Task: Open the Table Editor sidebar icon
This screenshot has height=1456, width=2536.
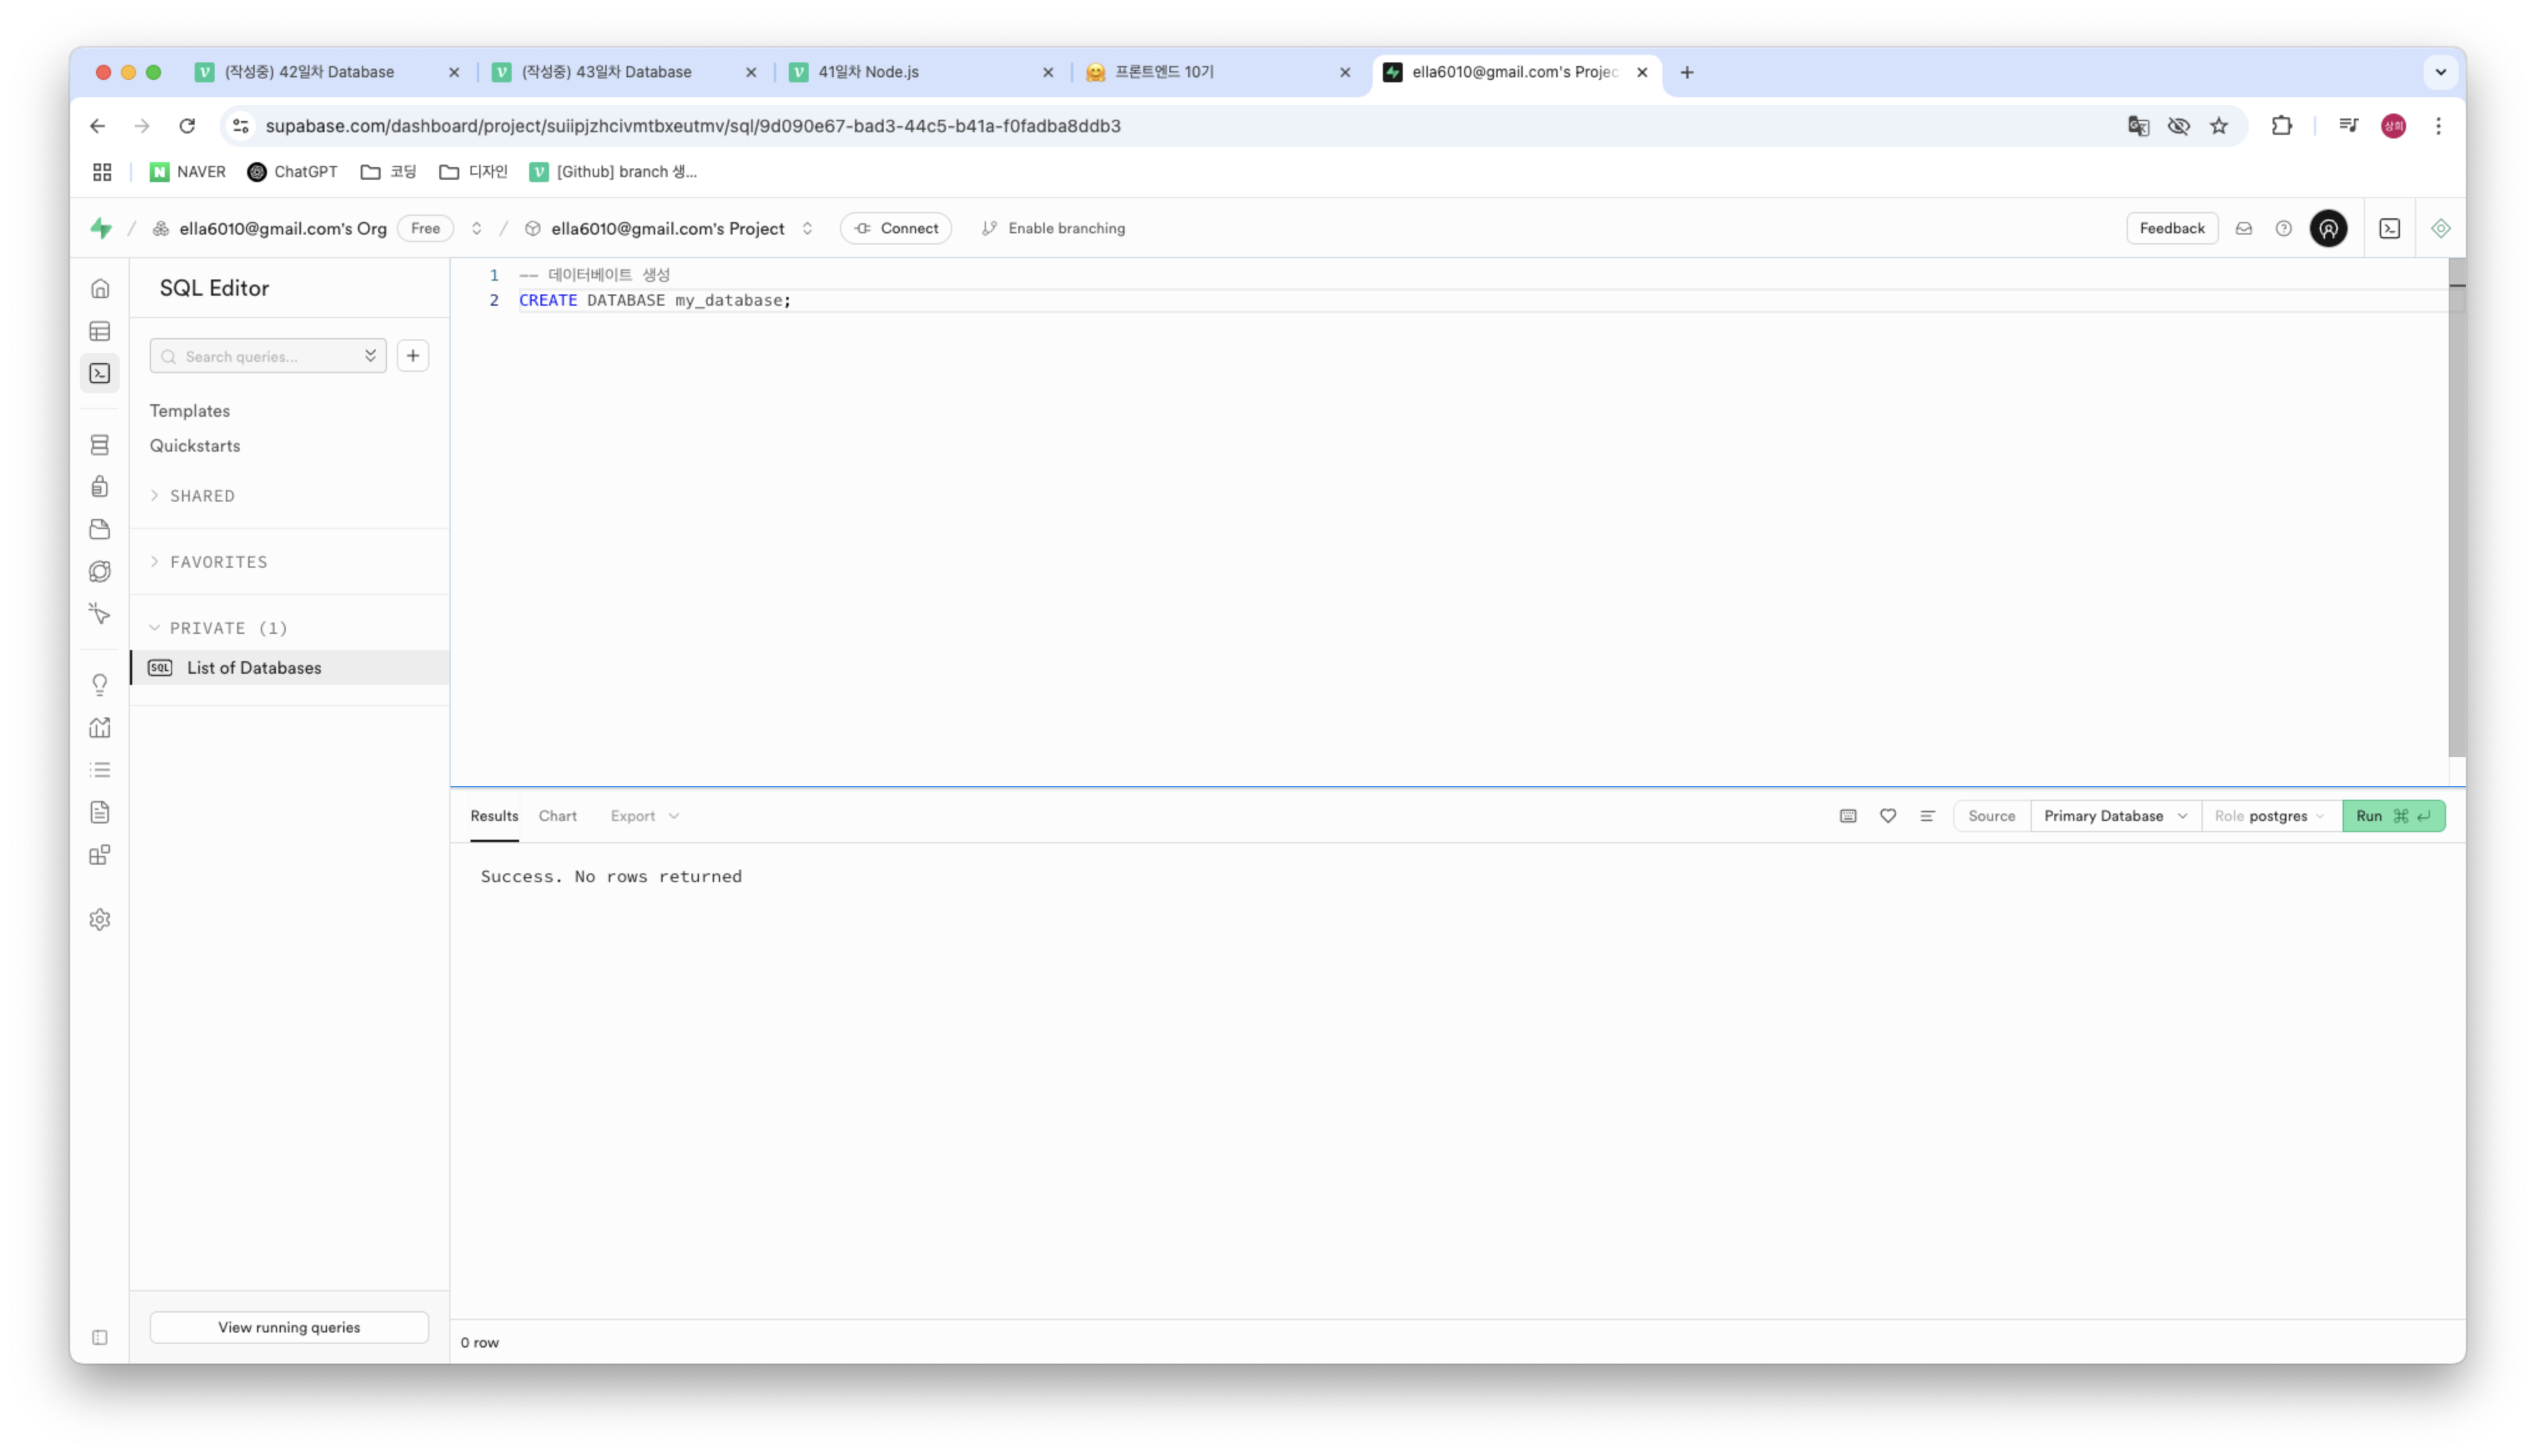Action: click(100, 331)
